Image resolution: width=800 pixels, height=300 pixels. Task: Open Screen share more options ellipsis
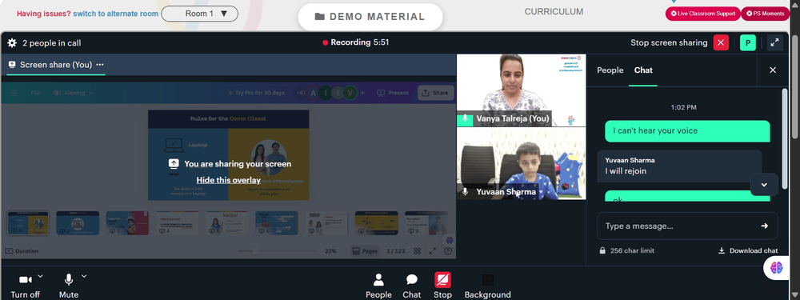click(100, 65)
